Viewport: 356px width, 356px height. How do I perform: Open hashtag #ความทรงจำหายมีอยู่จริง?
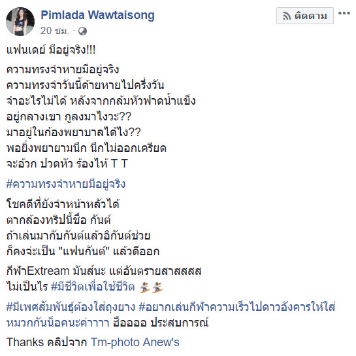tap(66, 185)
